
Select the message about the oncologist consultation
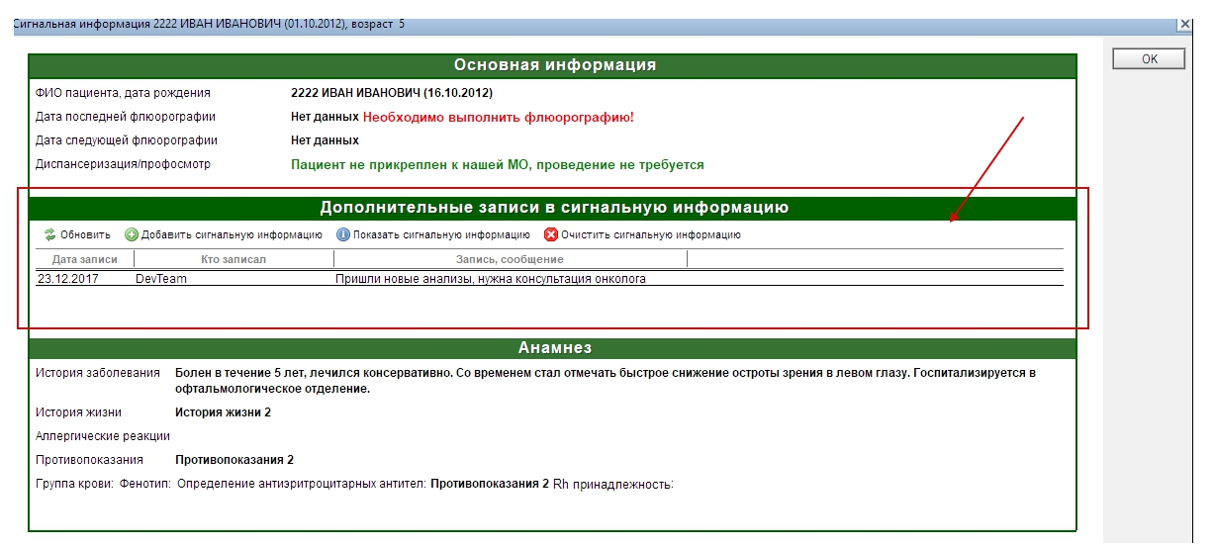(x=490, y=279)
